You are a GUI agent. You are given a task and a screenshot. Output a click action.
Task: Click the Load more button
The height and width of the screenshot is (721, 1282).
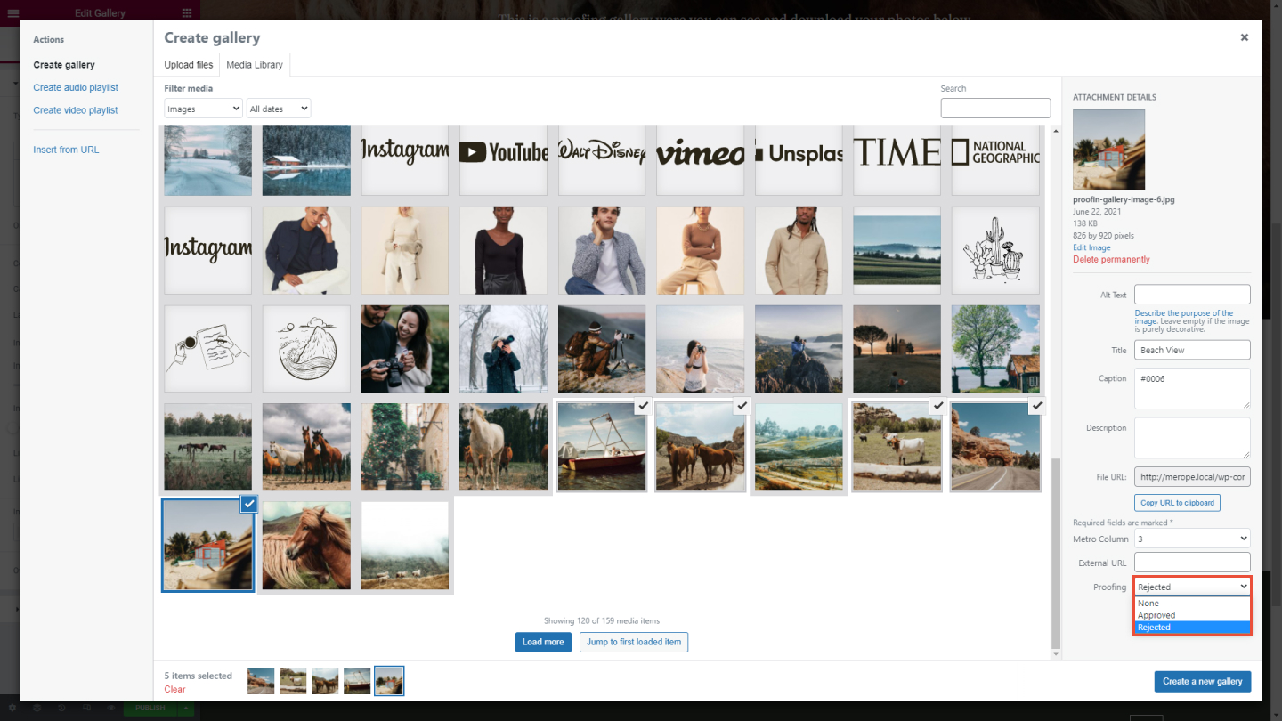[543, 642]
